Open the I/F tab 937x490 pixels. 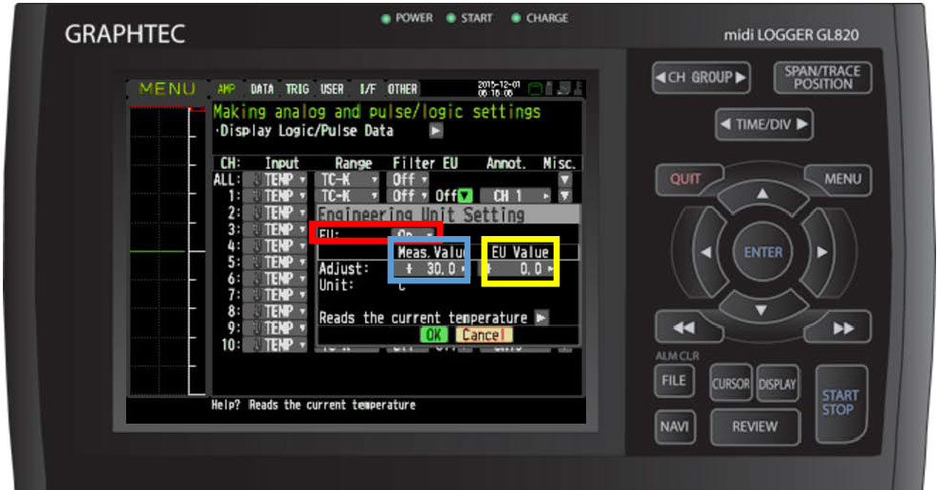[x=367, y=89]
